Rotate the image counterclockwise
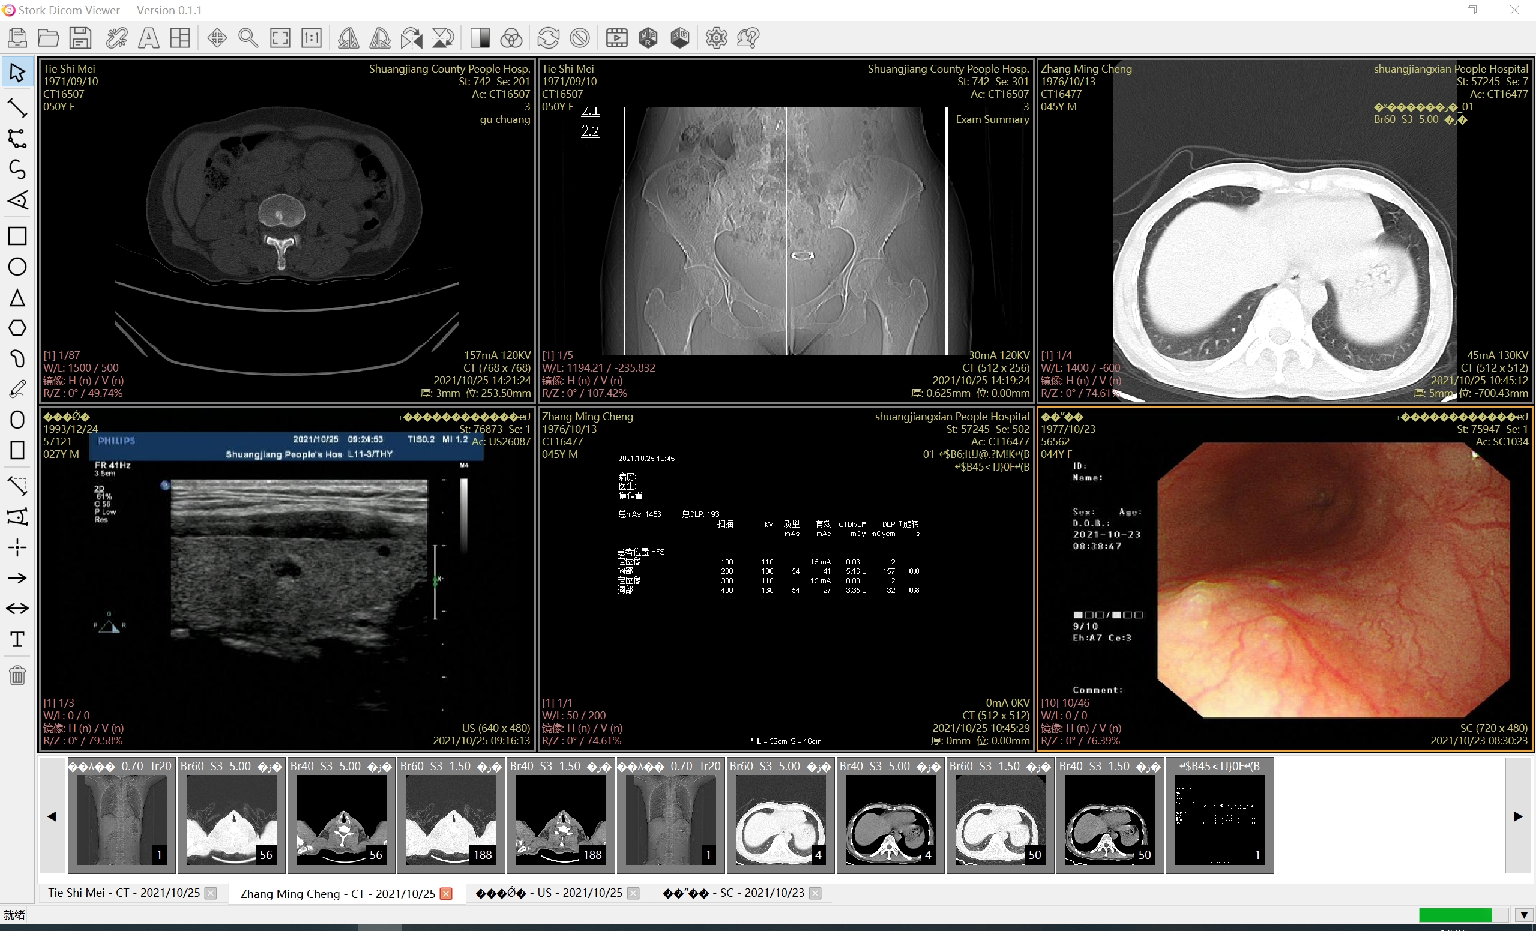Viewport: 1536px width, 931px height. tap(349, 38)
